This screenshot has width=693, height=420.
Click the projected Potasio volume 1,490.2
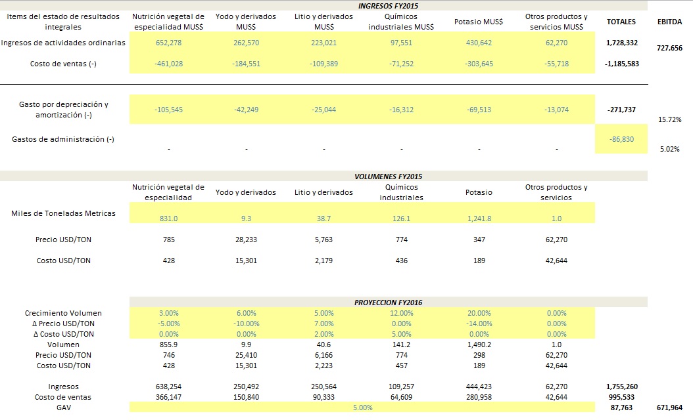[x=479, y=345]
